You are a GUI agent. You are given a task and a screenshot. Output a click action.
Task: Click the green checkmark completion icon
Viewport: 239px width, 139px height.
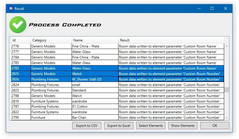point(18,25)
